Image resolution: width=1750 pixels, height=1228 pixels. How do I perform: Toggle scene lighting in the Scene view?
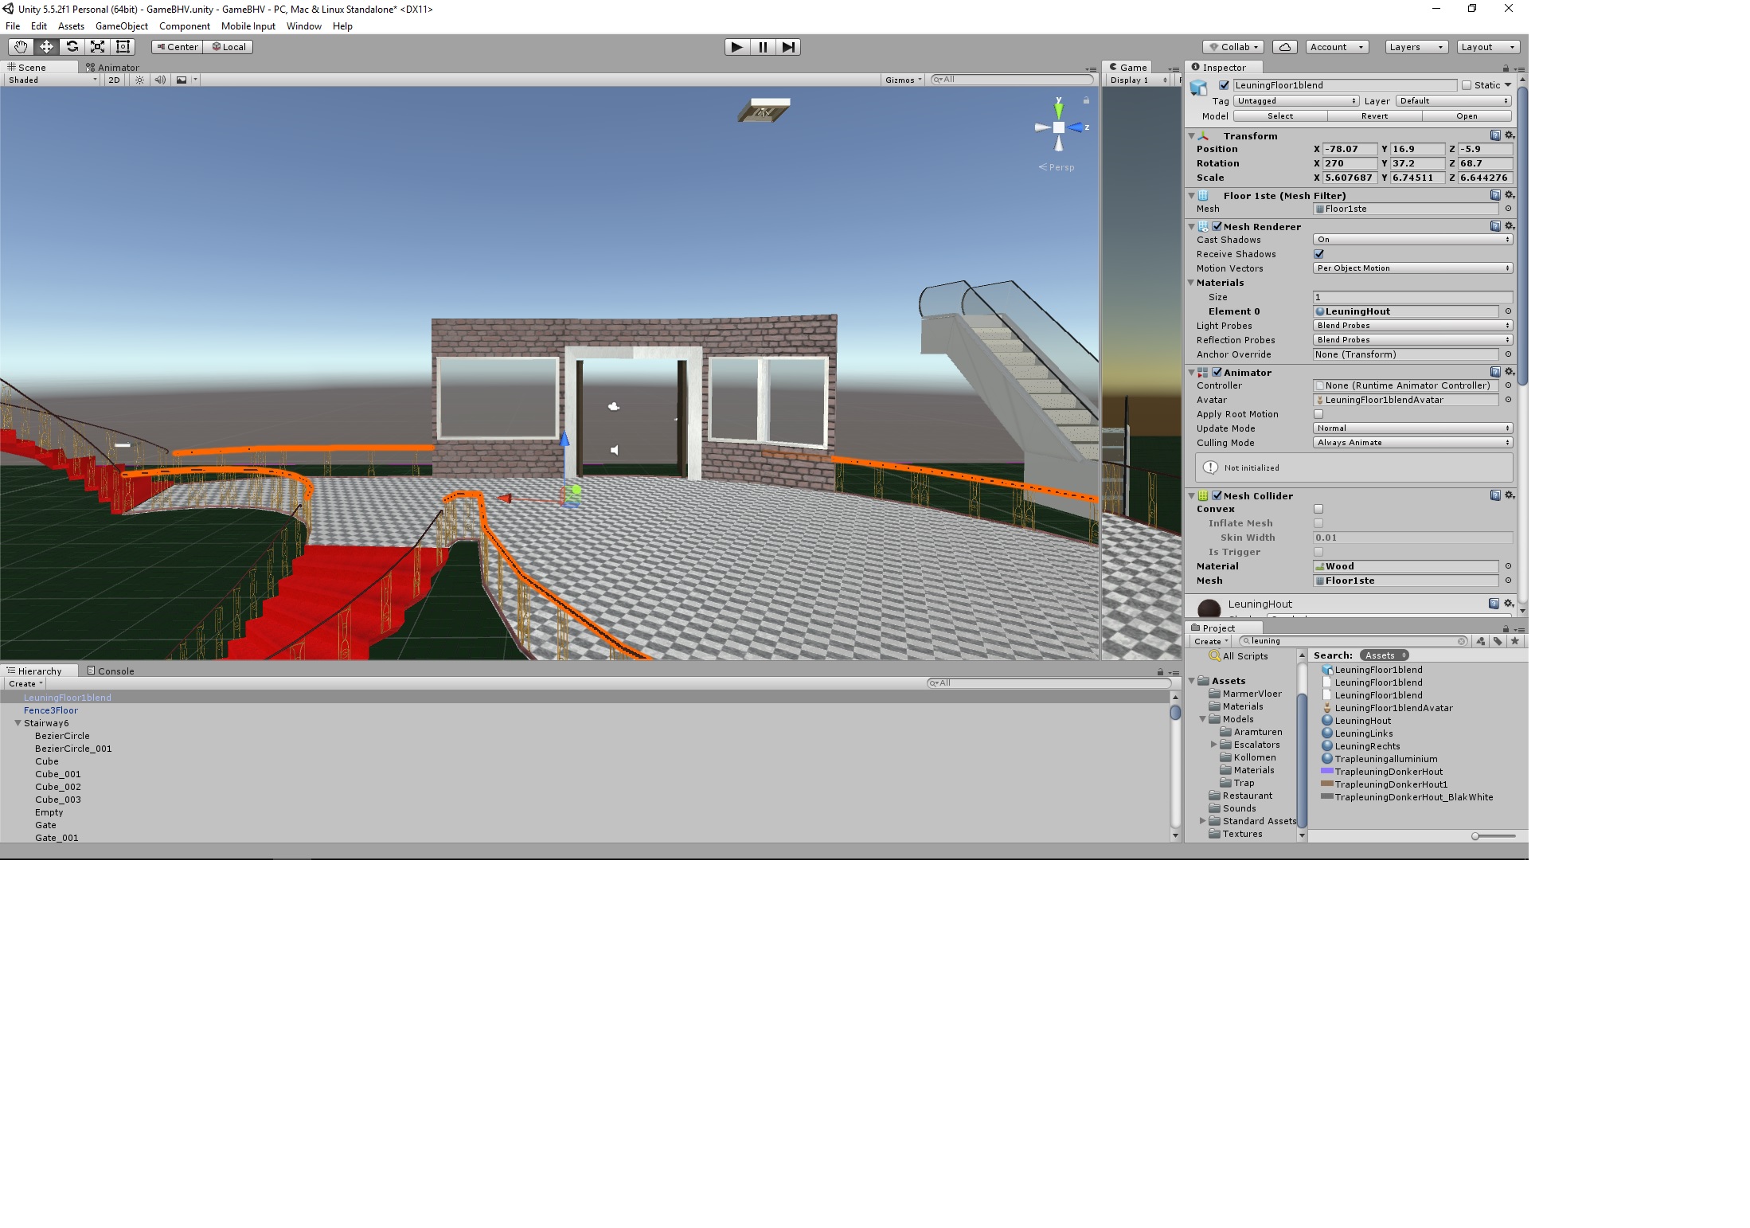(140, 80)
